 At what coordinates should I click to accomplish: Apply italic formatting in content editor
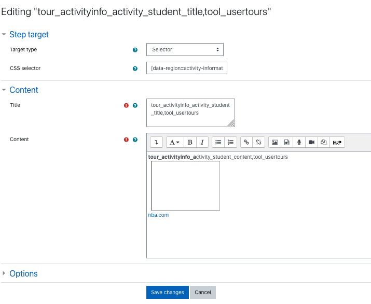point(202,142)
